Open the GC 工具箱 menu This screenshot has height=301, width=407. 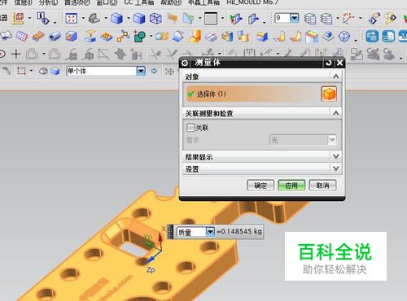(x=139, y=2)
